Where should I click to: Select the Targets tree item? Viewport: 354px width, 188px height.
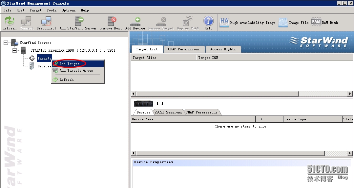[x=45, y=58]
